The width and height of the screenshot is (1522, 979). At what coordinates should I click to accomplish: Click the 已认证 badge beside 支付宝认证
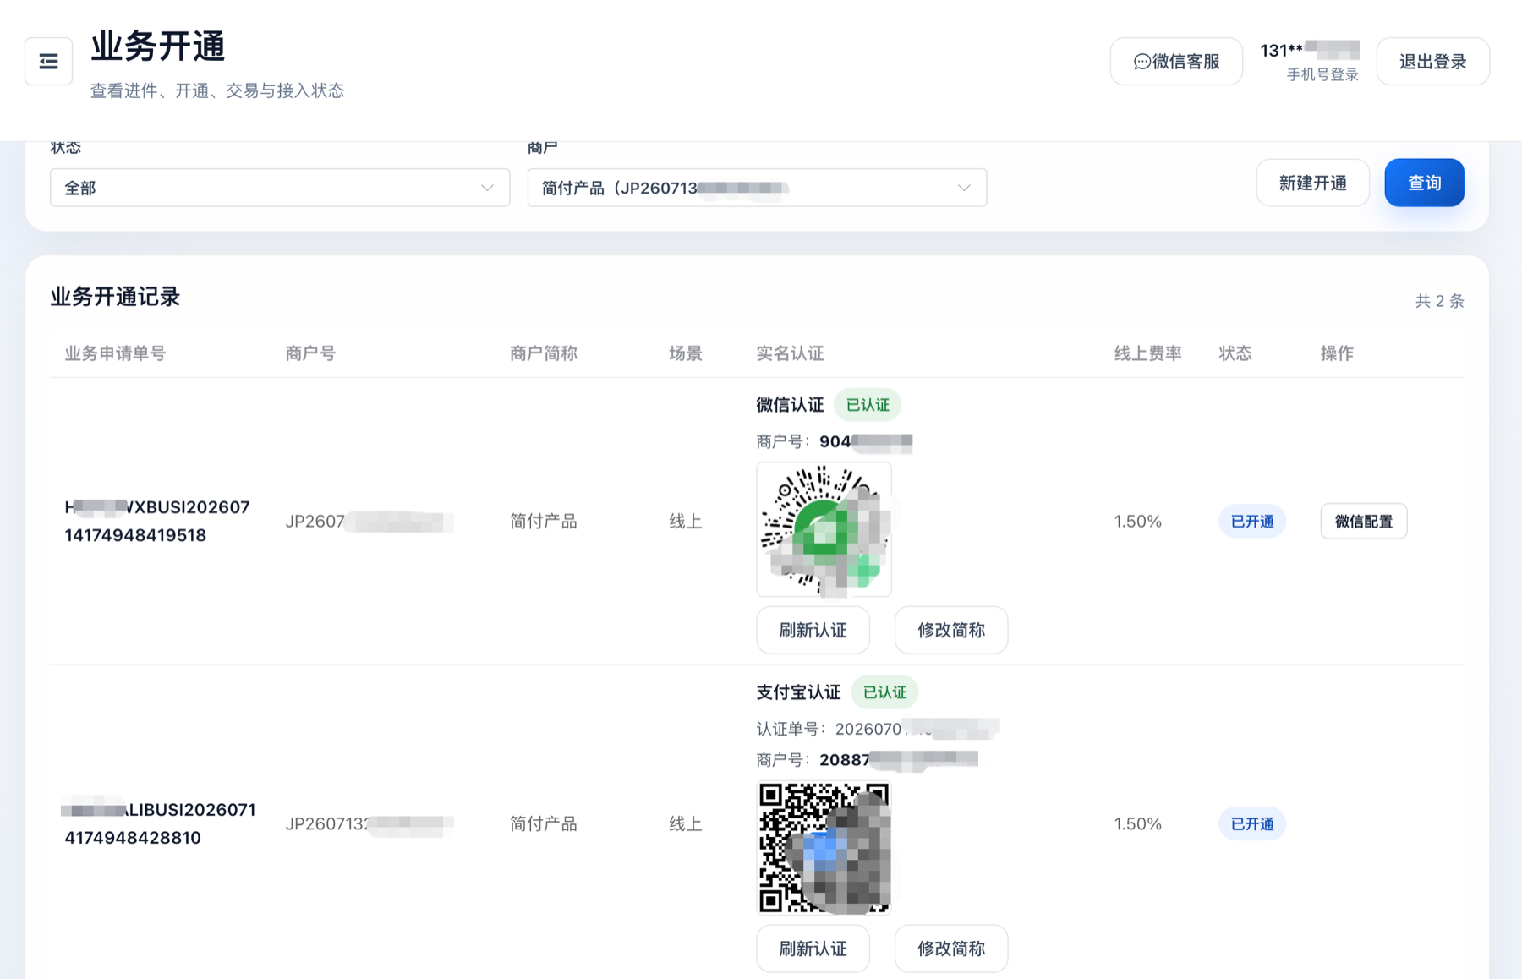[884, 692]
